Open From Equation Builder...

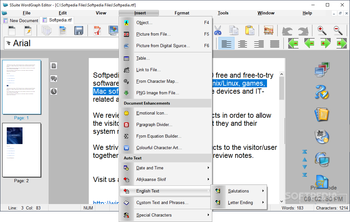coord(166,136)
